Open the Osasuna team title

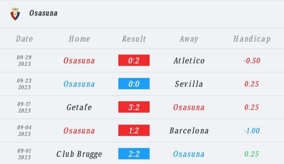click(44, 13)
